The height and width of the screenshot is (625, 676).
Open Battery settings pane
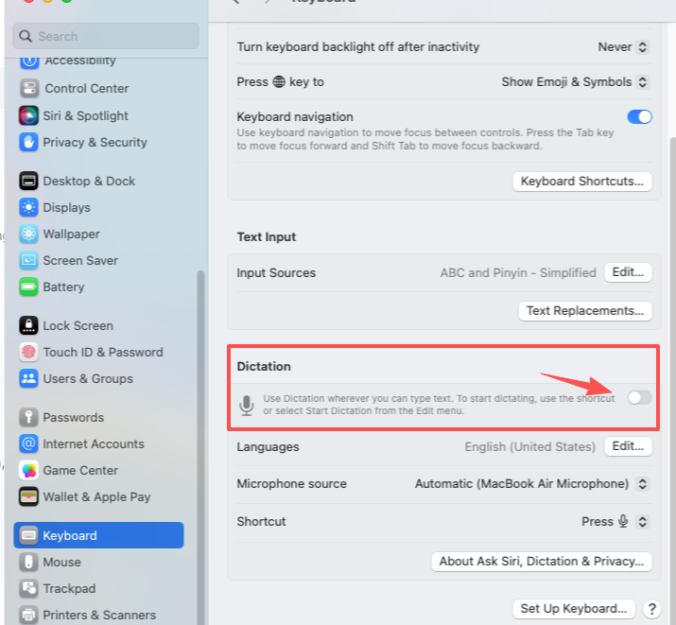coord(63,287)
